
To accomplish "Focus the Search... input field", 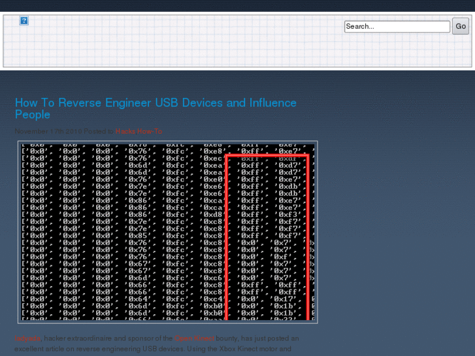I will pyautogui.click(x=397, y=26).
